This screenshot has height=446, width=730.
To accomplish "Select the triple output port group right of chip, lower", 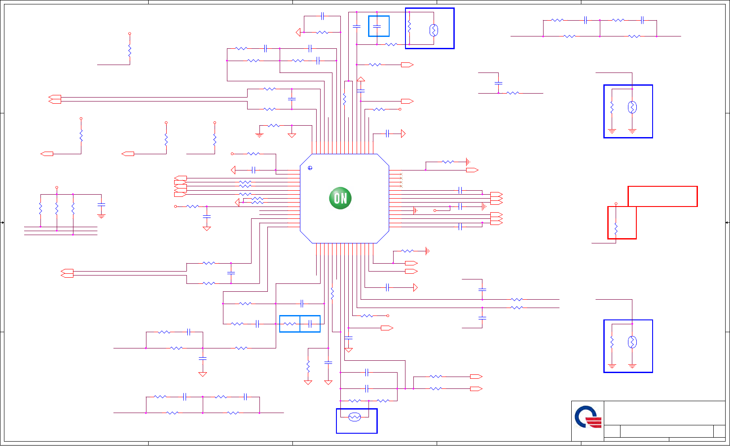I will [496, 219].
